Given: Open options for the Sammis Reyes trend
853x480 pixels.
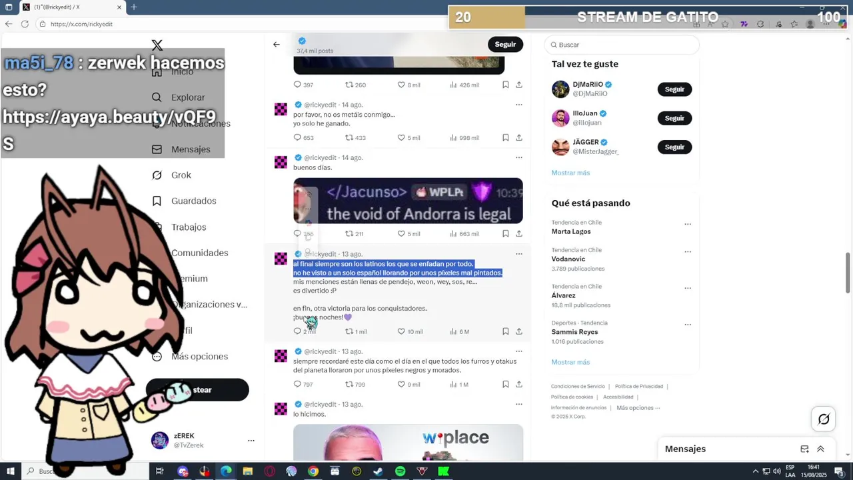Looking at the screenshot, I should click(x=688, y=325).
